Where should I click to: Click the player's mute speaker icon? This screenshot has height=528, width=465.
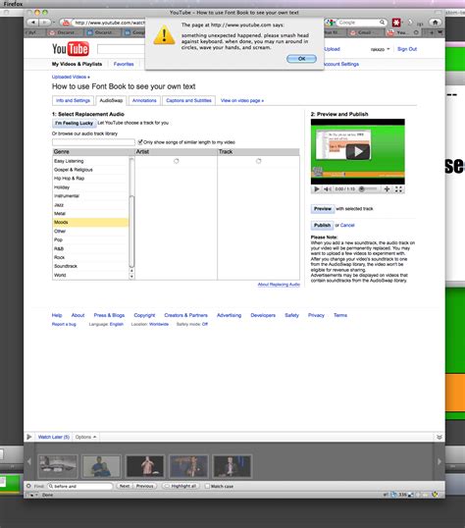(328, 189)
